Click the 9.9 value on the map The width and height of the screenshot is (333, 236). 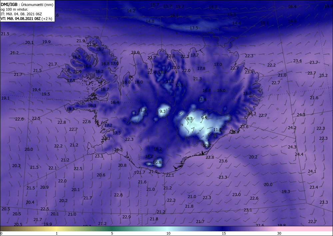[x=204, y=118]
